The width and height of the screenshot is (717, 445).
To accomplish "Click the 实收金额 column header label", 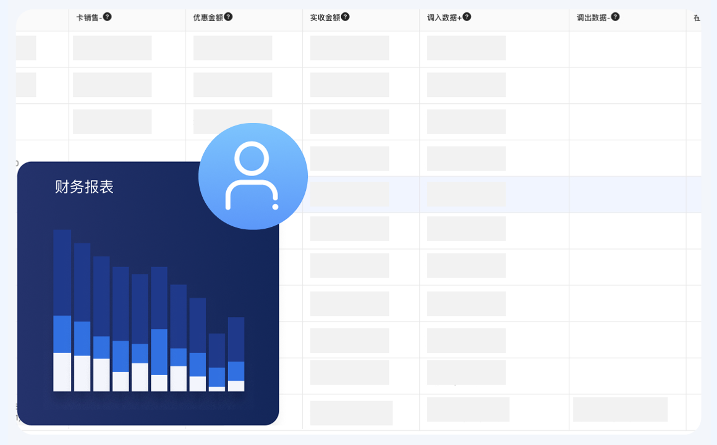I will click(325, 17).
